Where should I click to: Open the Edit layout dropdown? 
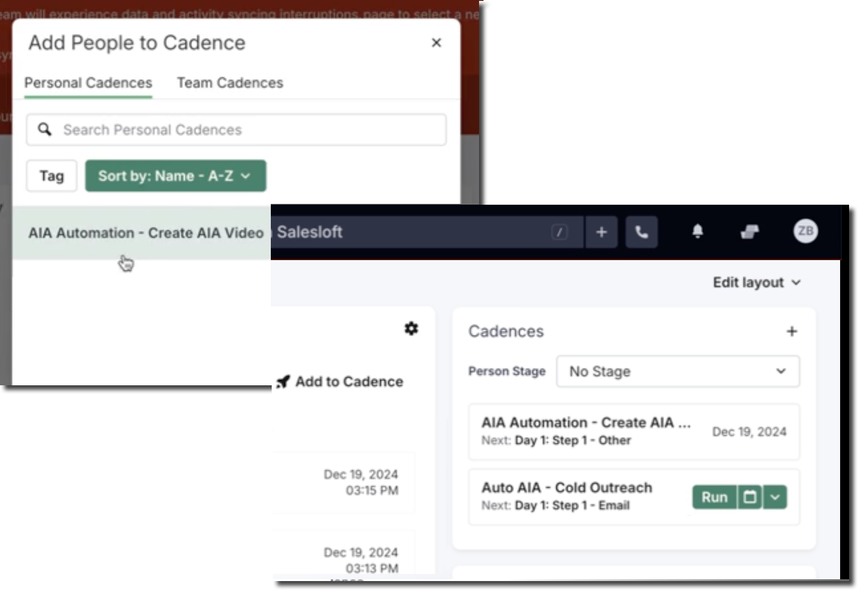(x=757, y=282)
